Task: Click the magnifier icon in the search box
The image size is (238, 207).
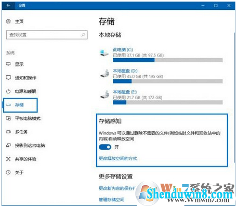Action: pyautogui.click(x=83, y=35)
